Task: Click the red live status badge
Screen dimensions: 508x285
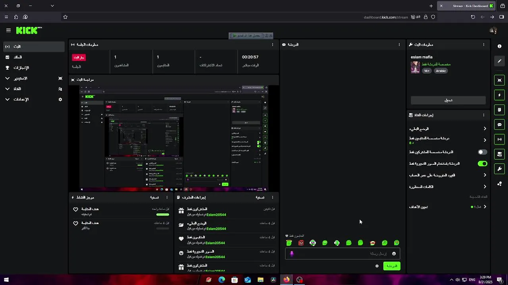Action: (79, 57)
